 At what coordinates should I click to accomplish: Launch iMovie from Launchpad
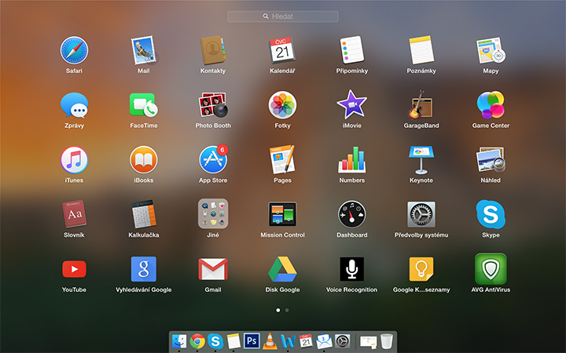click(x=351, y=104)
